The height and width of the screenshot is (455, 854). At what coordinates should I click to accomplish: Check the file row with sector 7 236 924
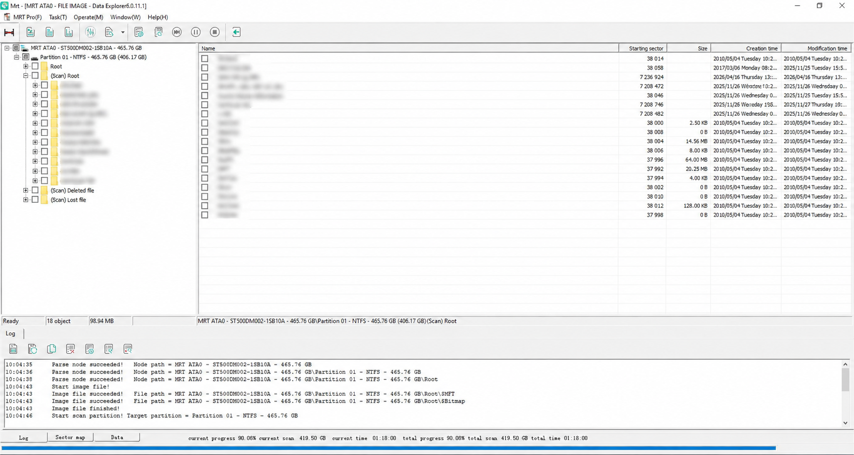point(204,77)
